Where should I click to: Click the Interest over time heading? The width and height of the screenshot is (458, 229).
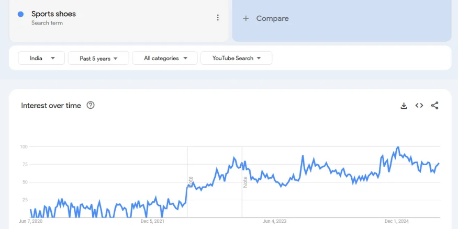click(51, 106)
